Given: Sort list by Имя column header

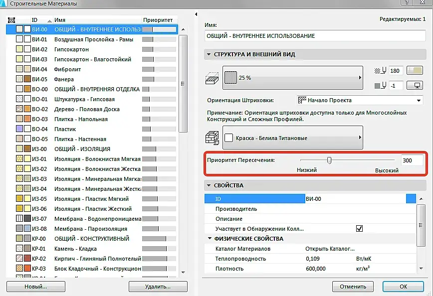Looking at the screenshot, I should coord(97,20).
